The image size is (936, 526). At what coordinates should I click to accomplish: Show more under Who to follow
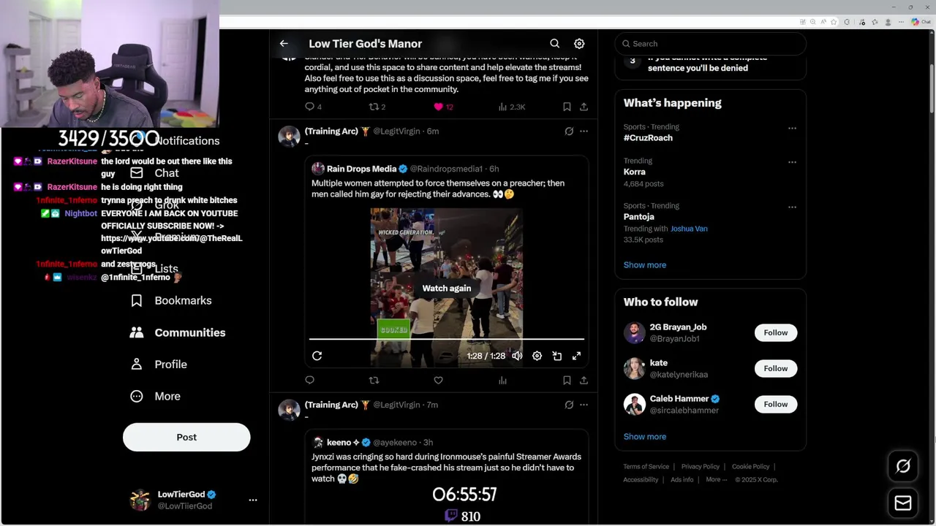click(x=644, y=436)
